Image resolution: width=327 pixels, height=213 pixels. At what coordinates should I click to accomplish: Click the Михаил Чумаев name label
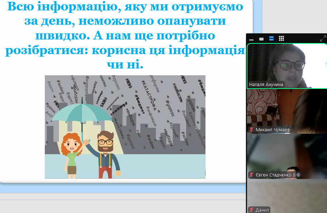pyautogui.click(x=272, y=130)
